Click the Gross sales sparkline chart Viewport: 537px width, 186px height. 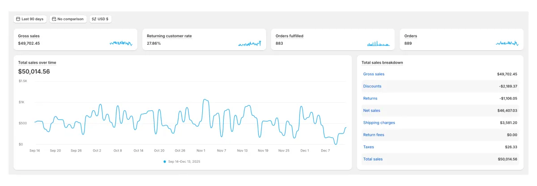pos(121,43)
